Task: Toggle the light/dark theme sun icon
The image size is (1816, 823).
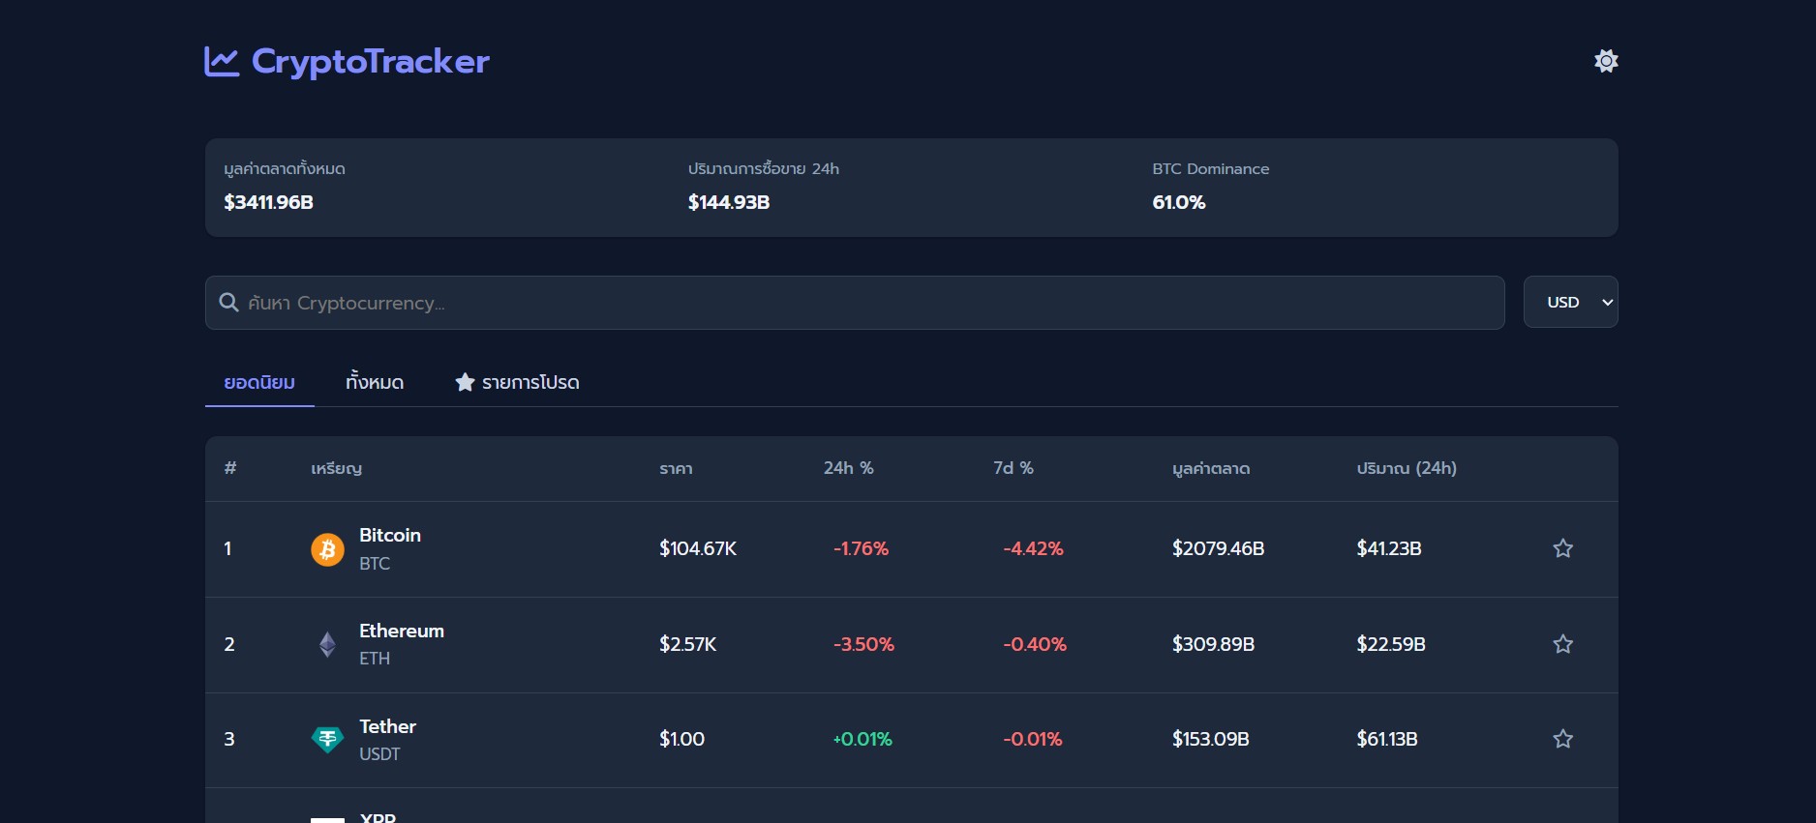Action: 1606,61
